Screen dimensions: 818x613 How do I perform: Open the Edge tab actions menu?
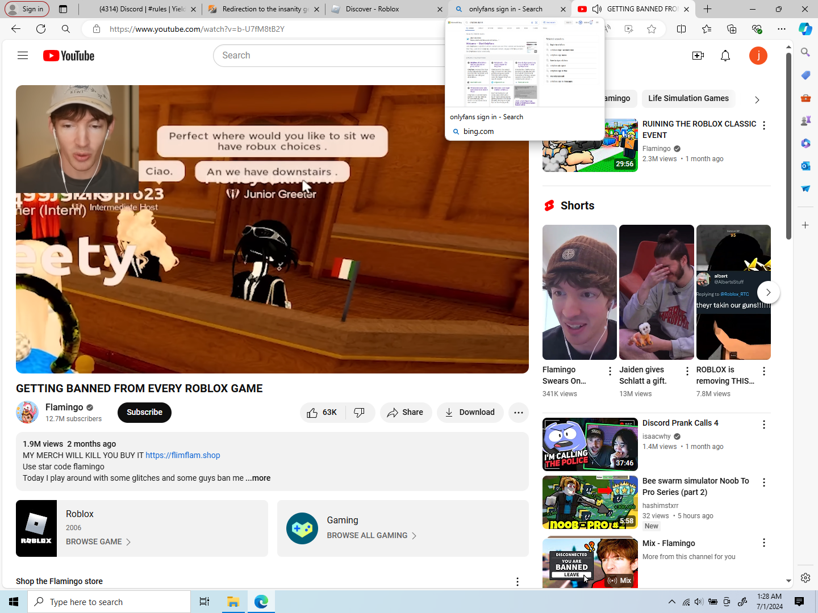63,9
